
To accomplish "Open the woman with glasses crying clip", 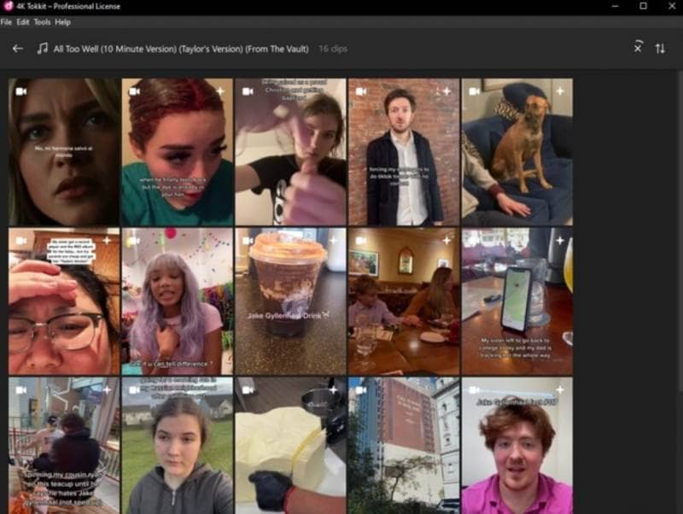I will coord(63,301).
